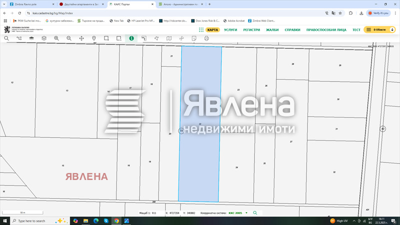Click the СПРАВКИ link
Viewport: 400px width, 225px height.
click(x=292, y=30)
